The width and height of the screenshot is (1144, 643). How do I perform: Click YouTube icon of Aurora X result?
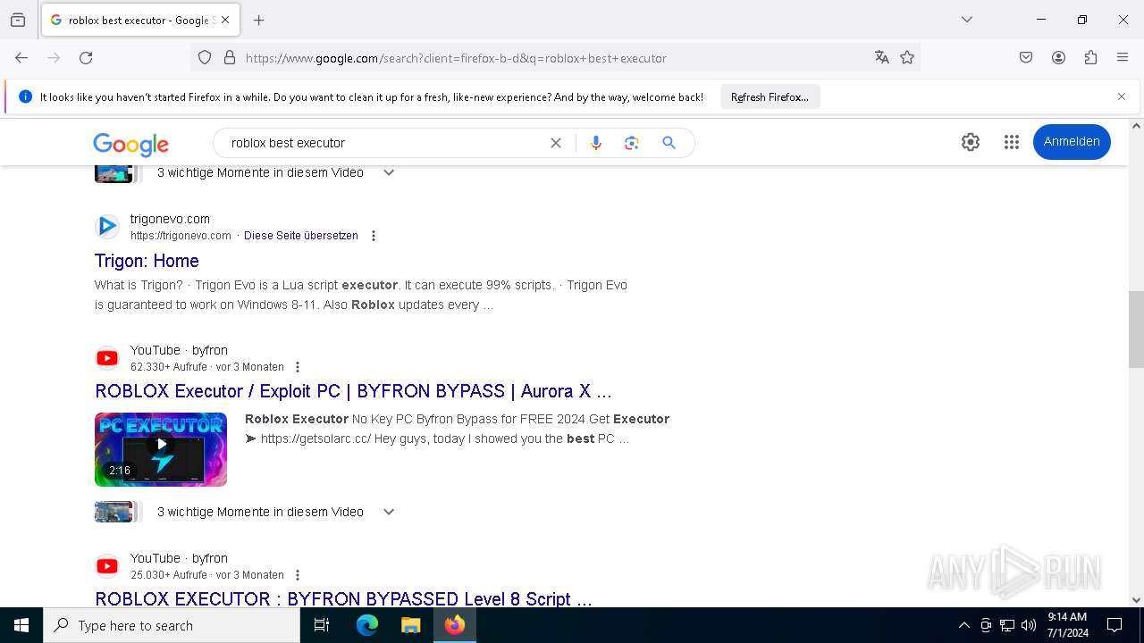tap(107, 358)
